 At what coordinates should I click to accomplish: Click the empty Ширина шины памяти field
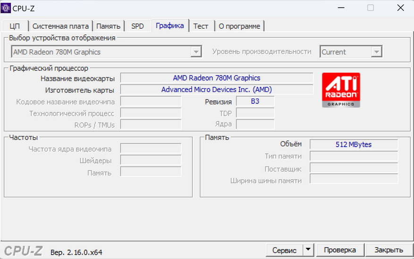(x=354, y=178)
